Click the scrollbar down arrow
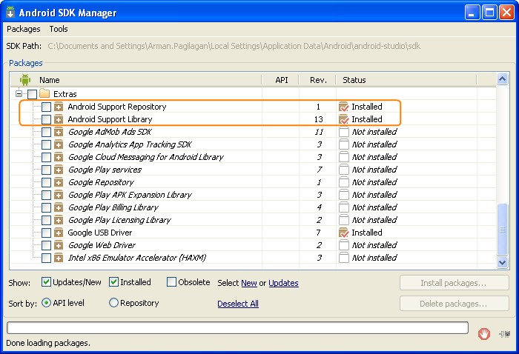This screenshot has height=354, width=519. (502, 262)
